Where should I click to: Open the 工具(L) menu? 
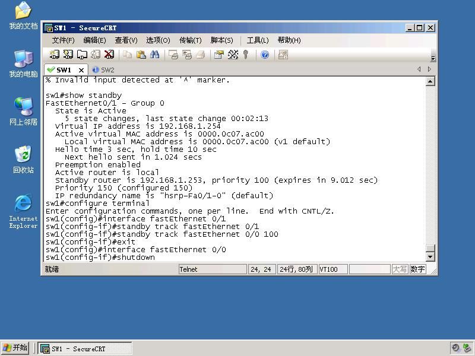(258, 40)
